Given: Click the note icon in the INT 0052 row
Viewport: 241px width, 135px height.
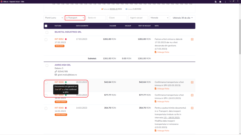Looking at the screenshot, I should click(x=155, y=52).
